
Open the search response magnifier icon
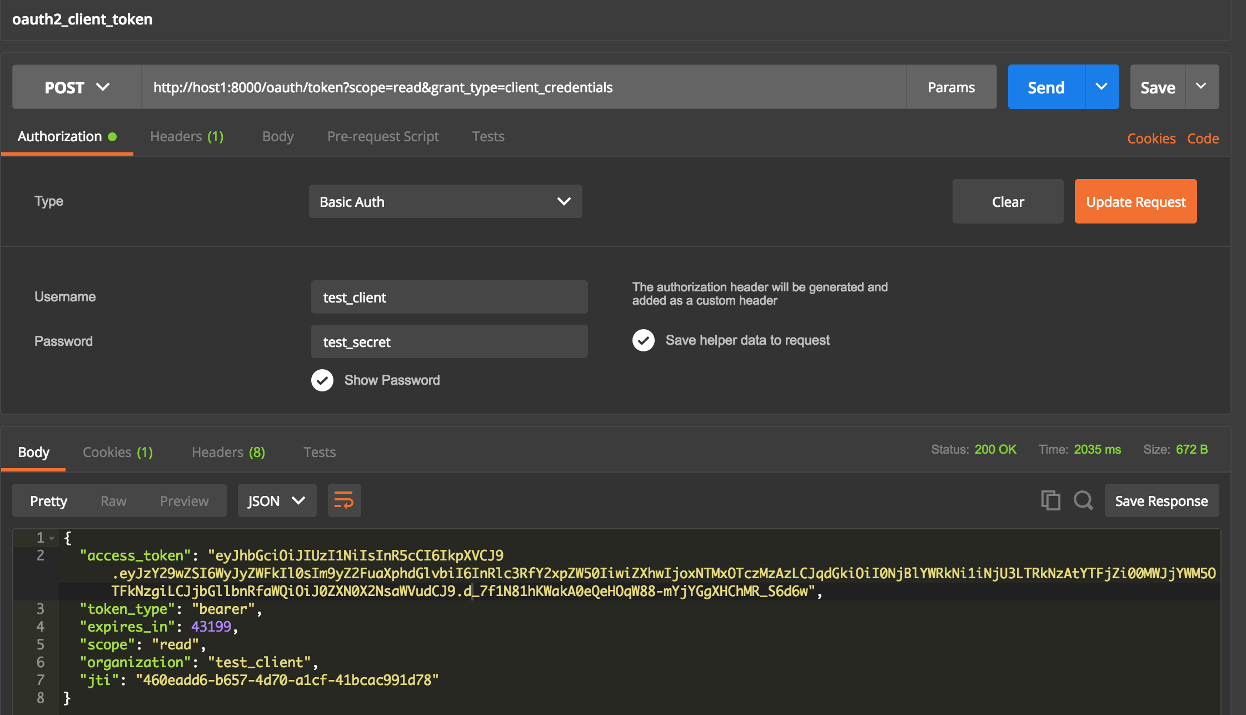1083,500
